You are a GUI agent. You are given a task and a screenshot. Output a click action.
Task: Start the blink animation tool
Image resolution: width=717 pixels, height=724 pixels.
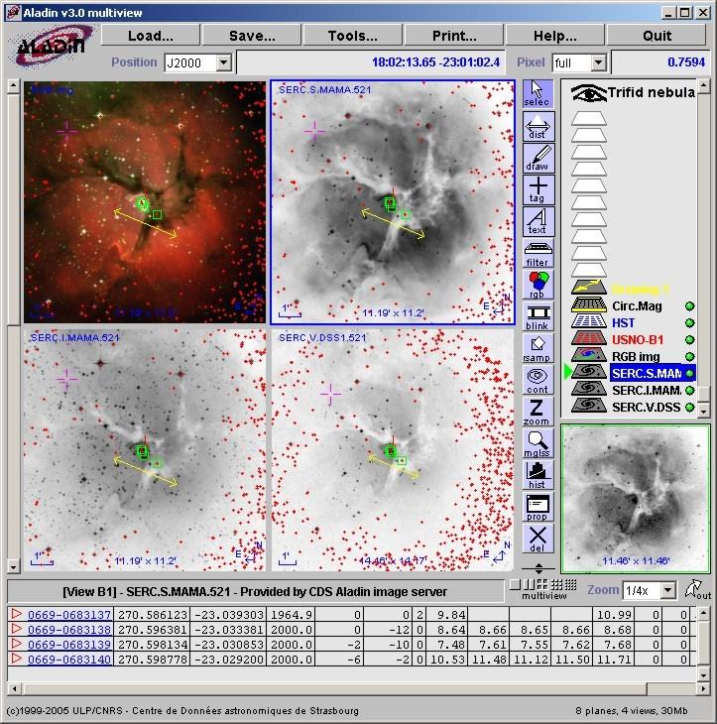[538, 316]
